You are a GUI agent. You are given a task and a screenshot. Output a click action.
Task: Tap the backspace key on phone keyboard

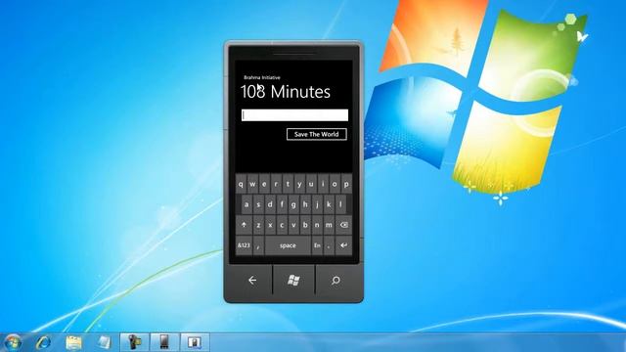[x=343, y=225]
